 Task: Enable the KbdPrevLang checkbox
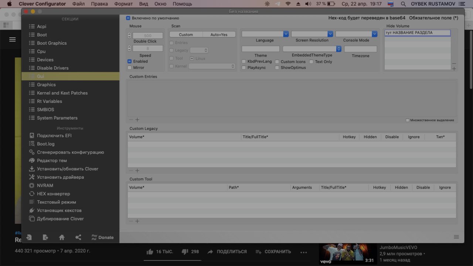(244, 61)
